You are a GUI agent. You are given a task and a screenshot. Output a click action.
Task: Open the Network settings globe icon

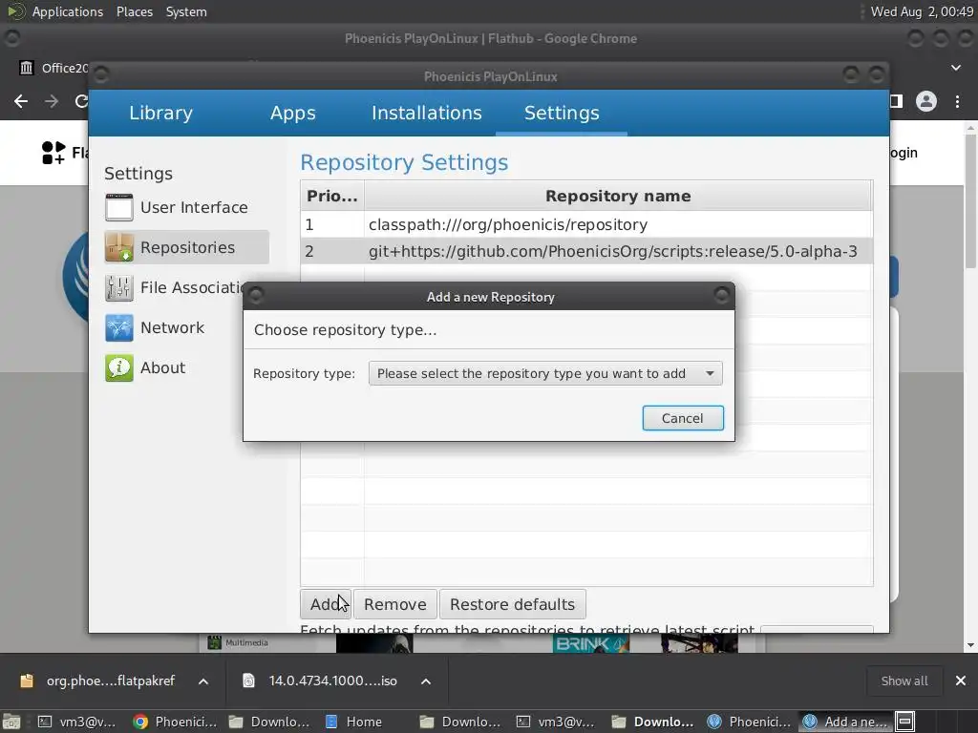(118, 328)
